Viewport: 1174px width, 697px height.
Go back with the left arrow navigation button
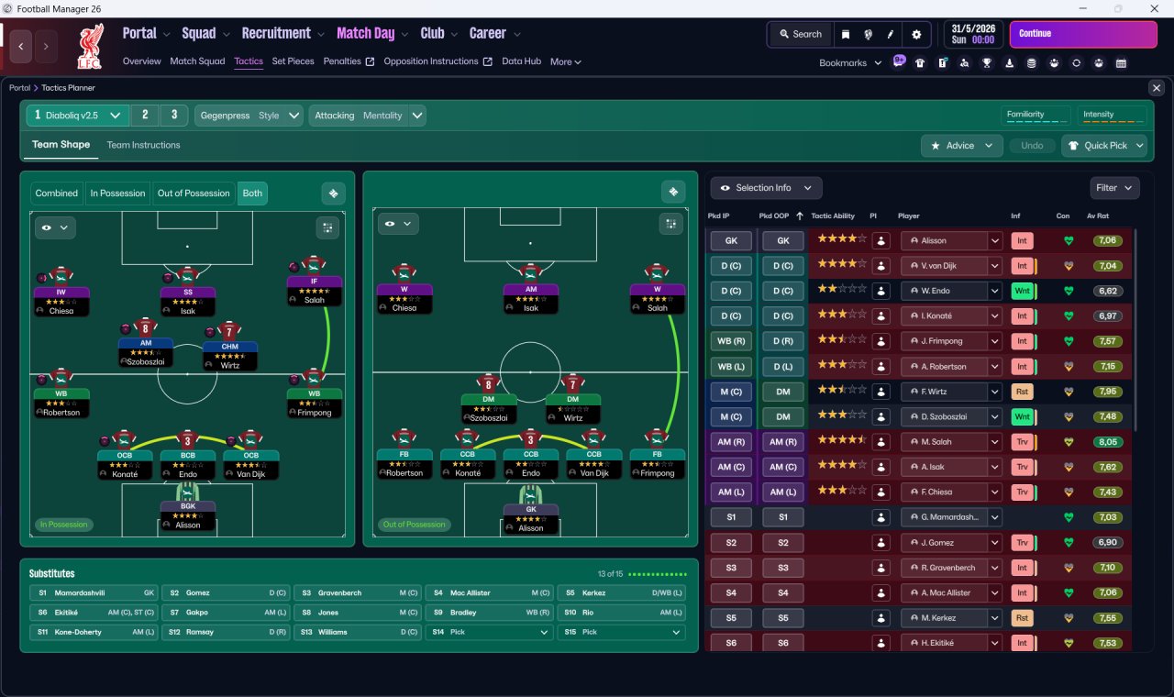point(21,45)
